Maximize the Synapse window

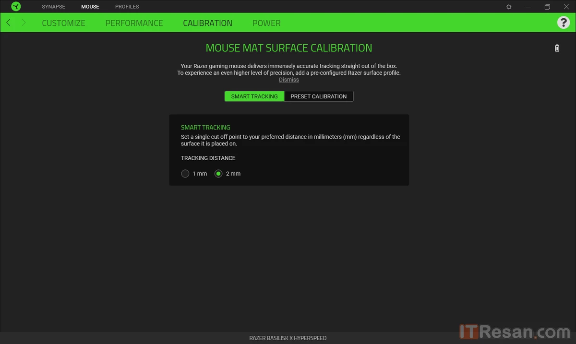tap(547, 7)
